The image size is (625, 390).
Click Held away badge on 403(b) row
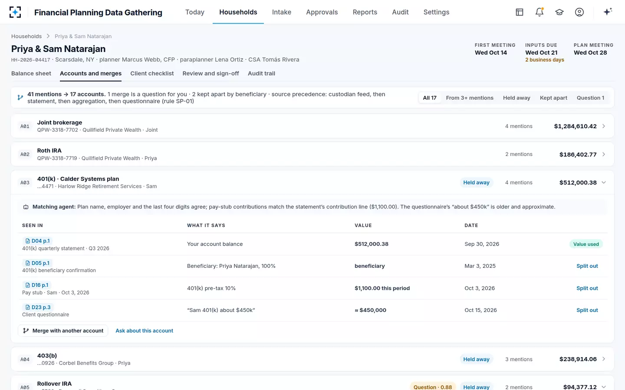[476, 359]
